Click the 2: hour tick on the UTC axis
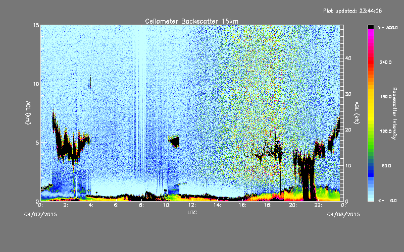 tap(66, 205)
